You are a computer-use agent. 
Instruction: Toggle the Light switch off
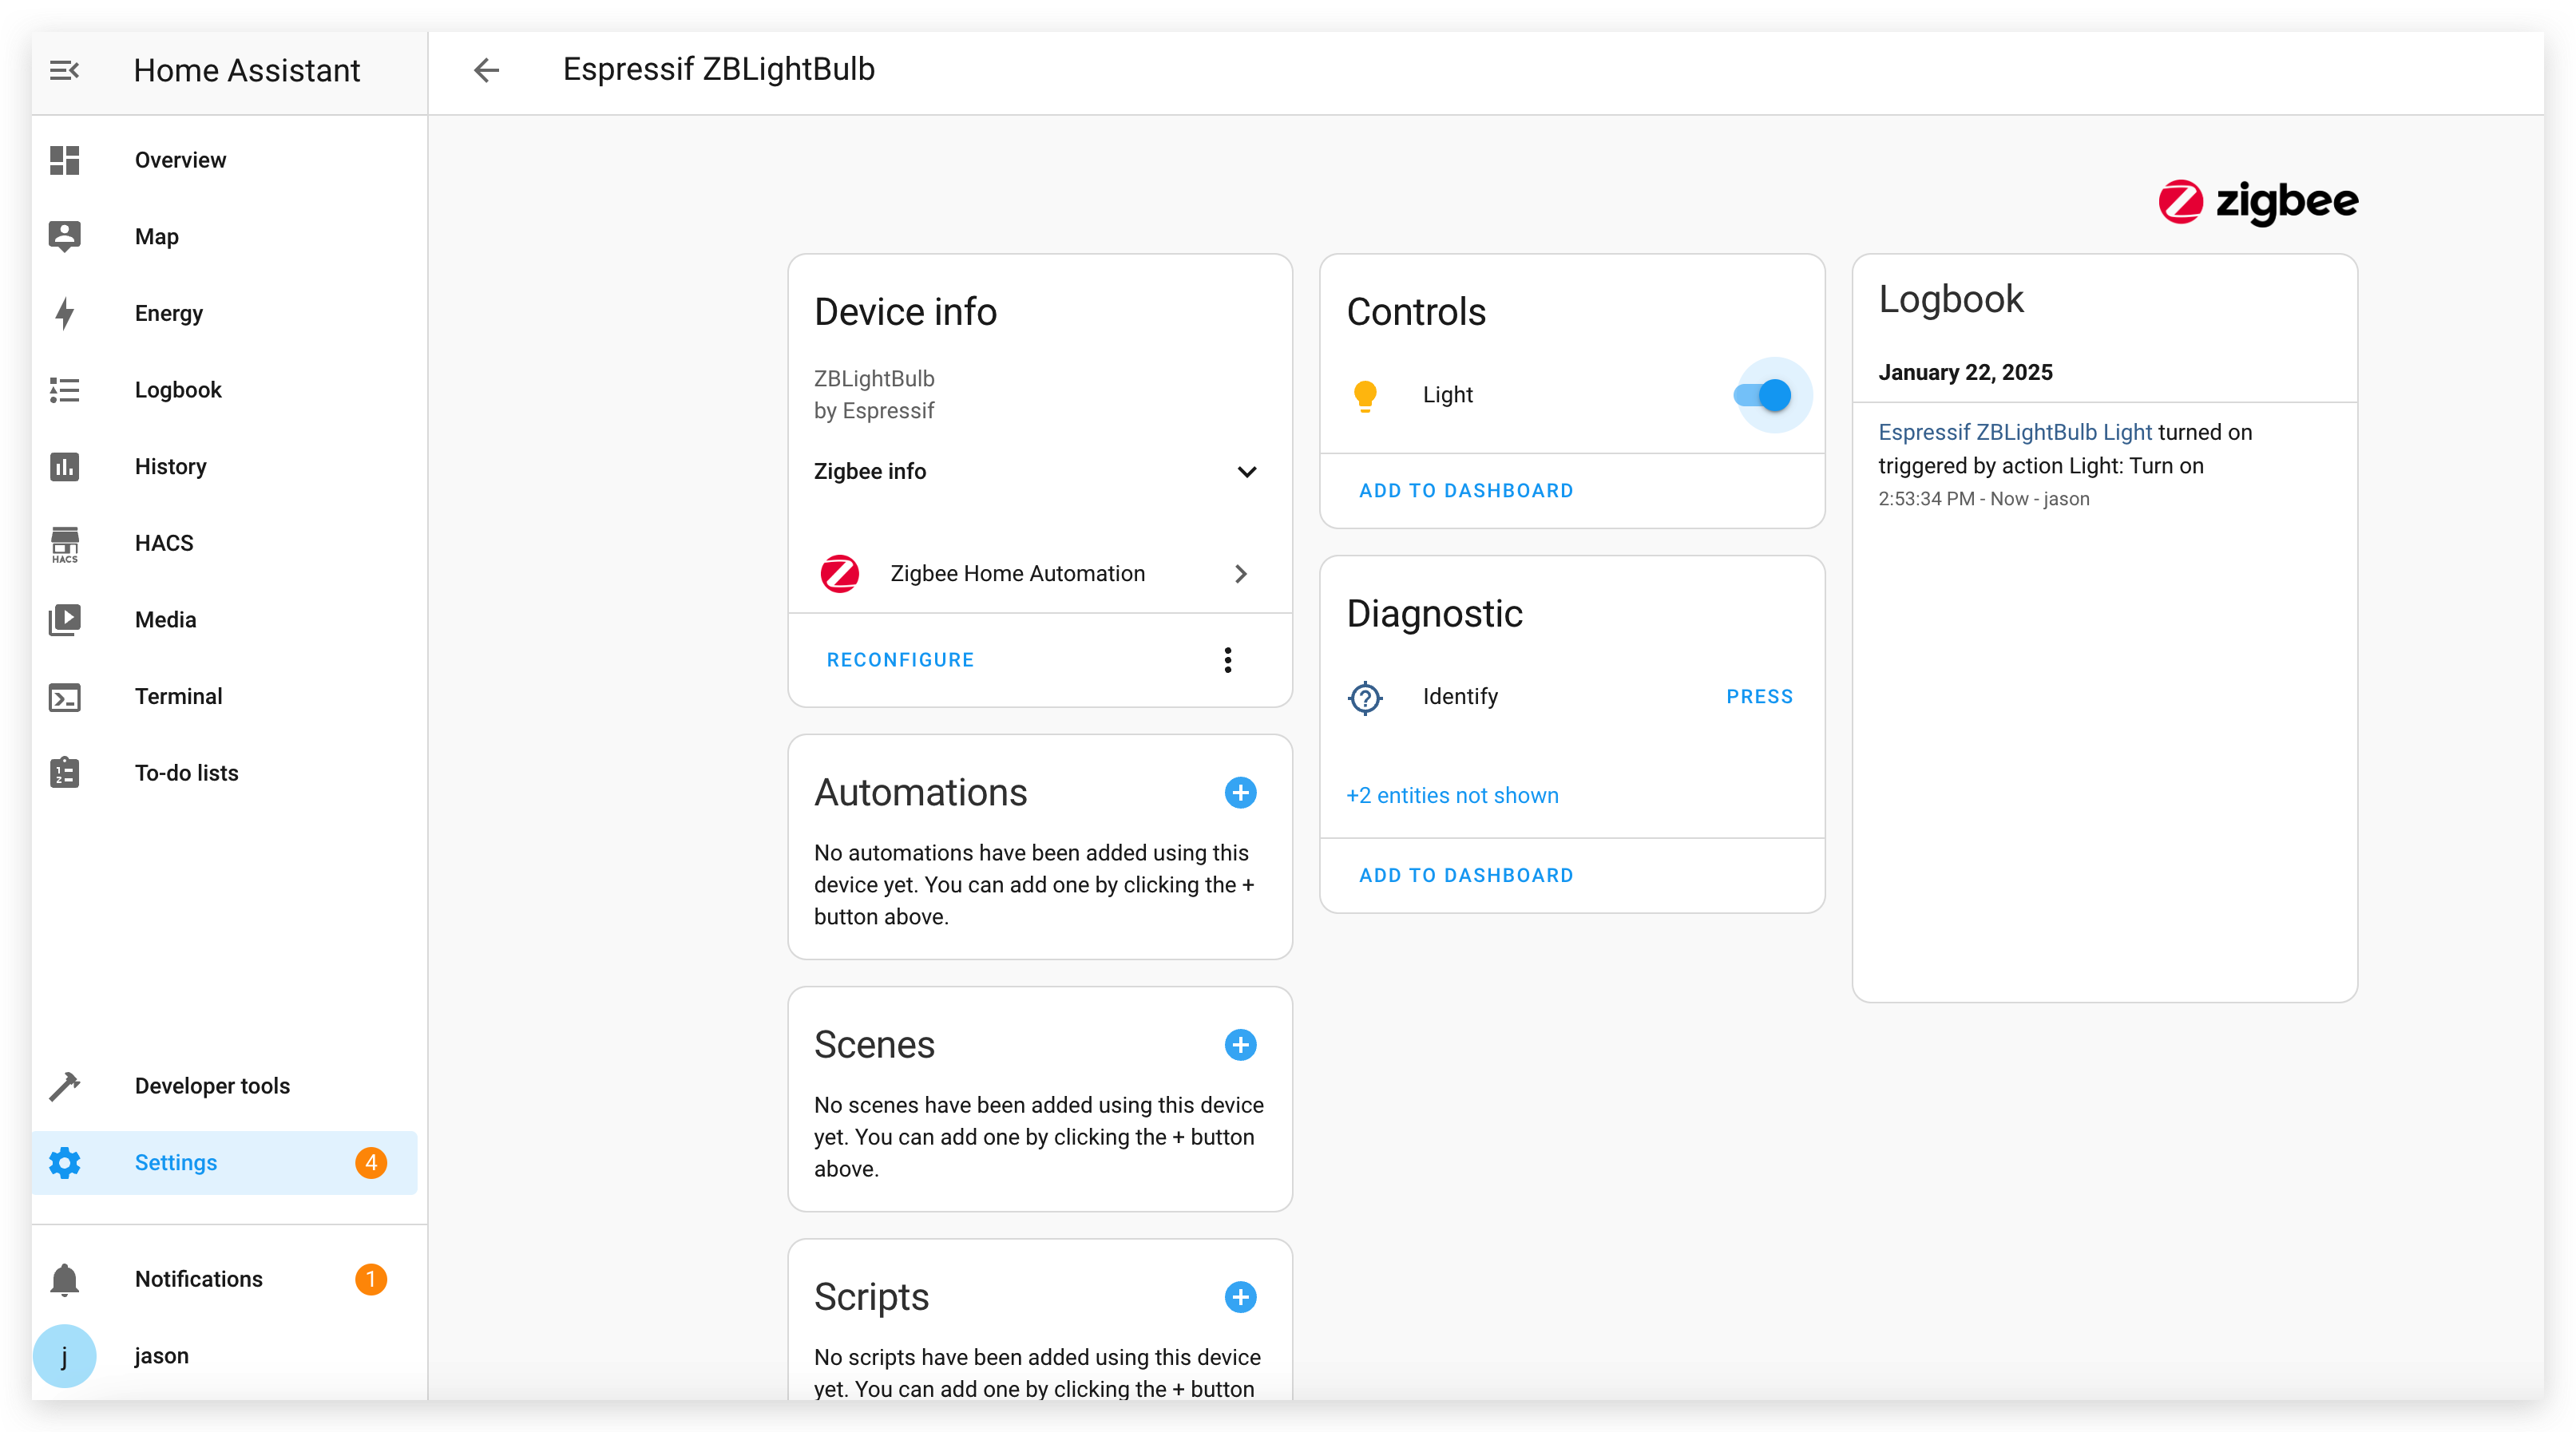pos(1764,395)
